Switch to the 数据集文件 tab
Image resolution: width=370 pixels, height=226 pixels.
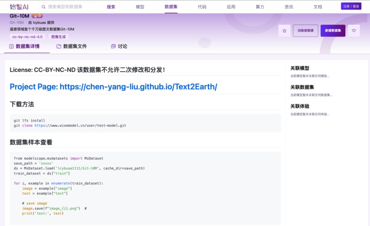click(72, 47)
